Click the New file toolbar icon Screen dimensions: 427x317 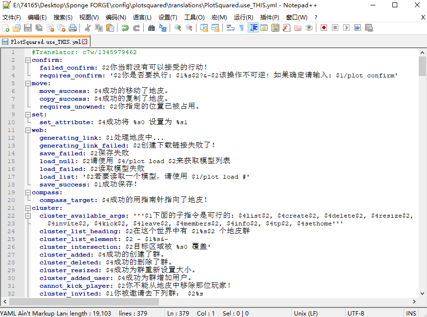click(x=6, y=28)
